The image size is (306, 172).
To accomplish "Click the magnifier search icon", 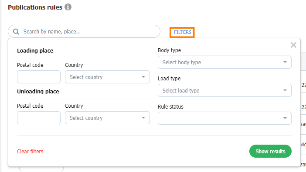I will pos(16,31).
